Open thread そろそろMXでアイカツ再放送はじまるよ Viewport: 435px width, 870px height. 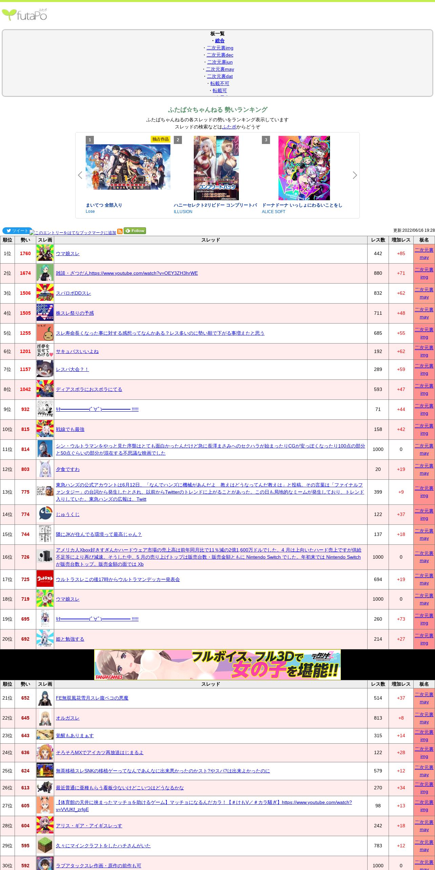100,752
